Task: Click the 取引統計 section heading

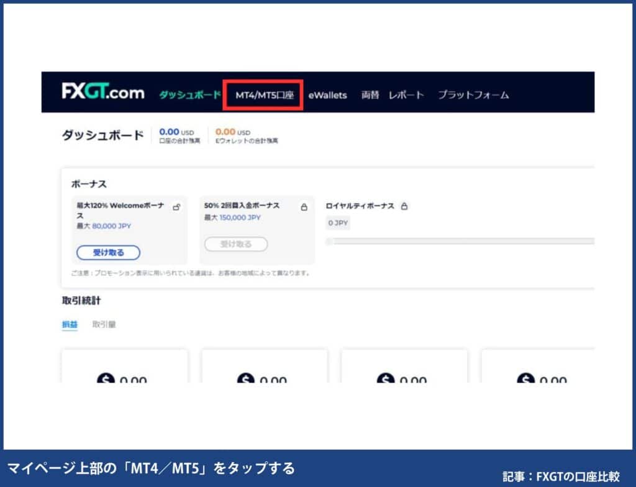Action: tap(81, 300)
